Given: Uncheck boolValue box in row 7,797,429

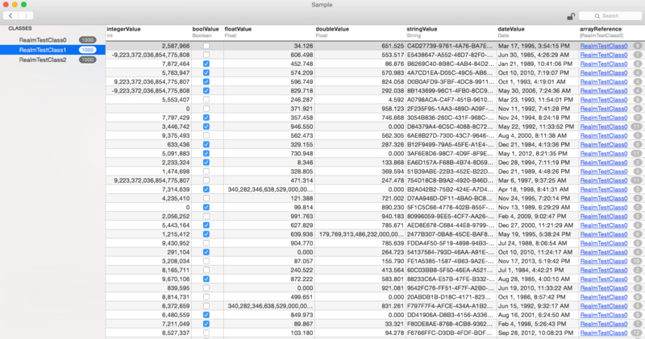Looking at the screenshot, I should (x=206, y=118).
